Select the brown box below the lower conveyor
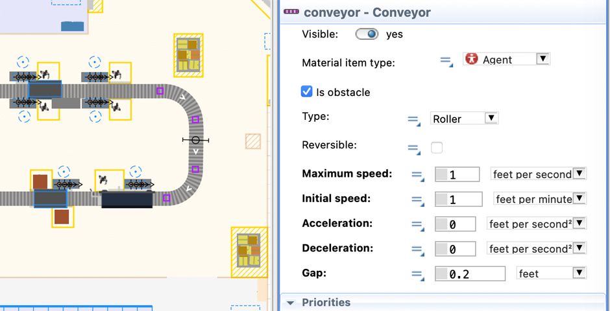610x311 pixels. 62,217
